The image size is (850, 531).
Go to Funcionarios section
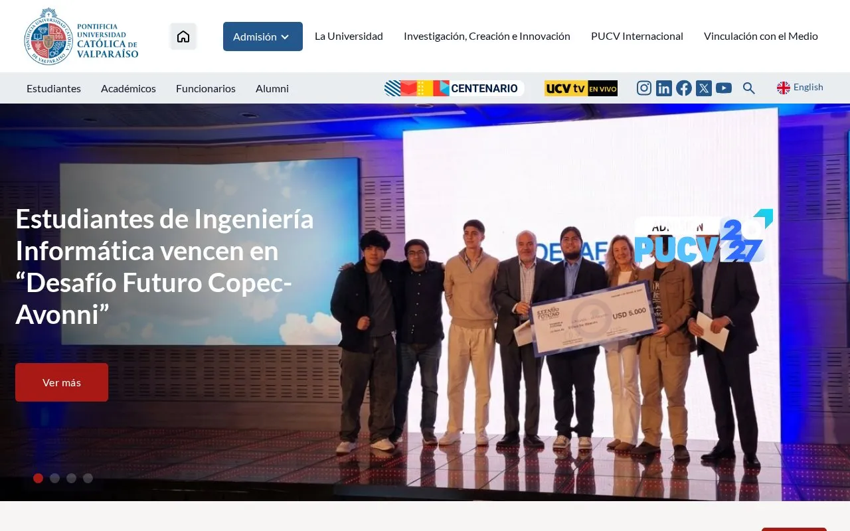(206, 88)
